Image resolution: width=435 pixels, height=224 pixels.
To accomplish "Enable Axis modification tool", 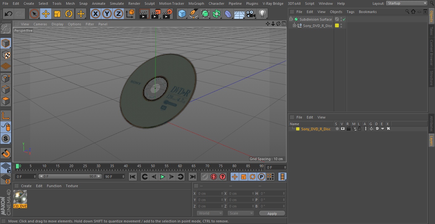I will tap(6, 116).
